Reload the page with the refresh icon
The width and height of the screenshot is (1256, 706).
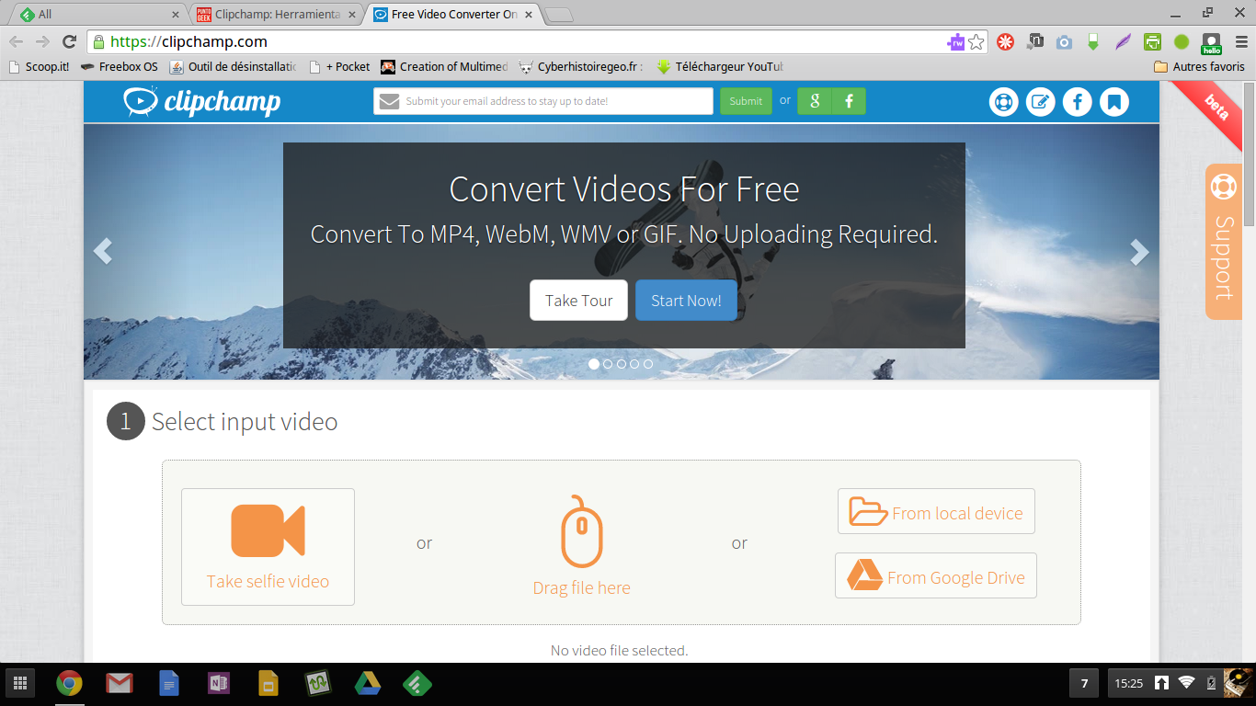[69, 41]
